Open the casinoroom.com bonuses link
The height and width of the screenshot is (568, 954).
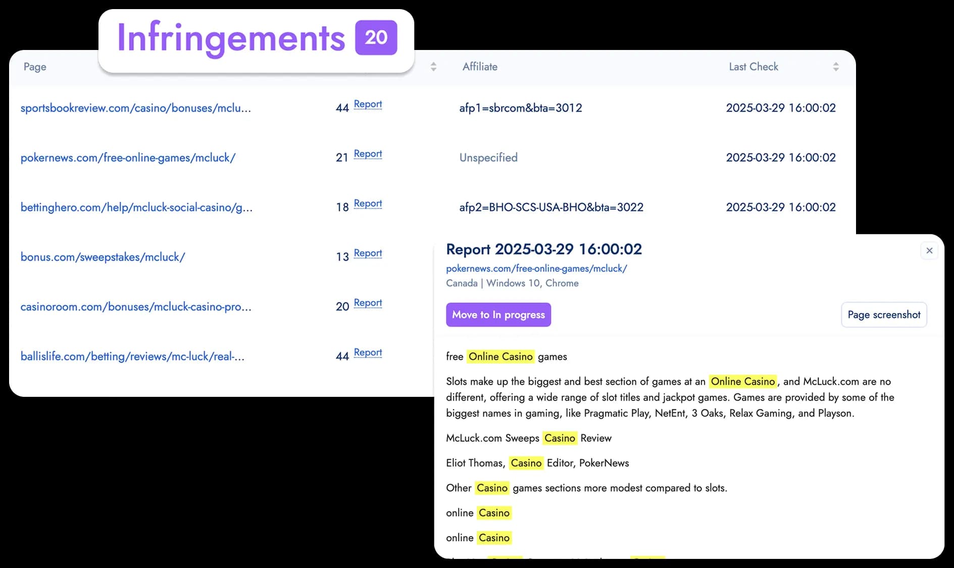pos(136,306)
